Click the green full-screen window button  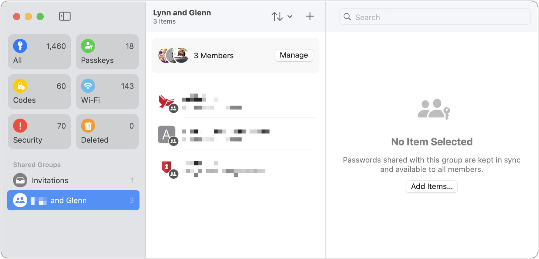pos(40,16)
